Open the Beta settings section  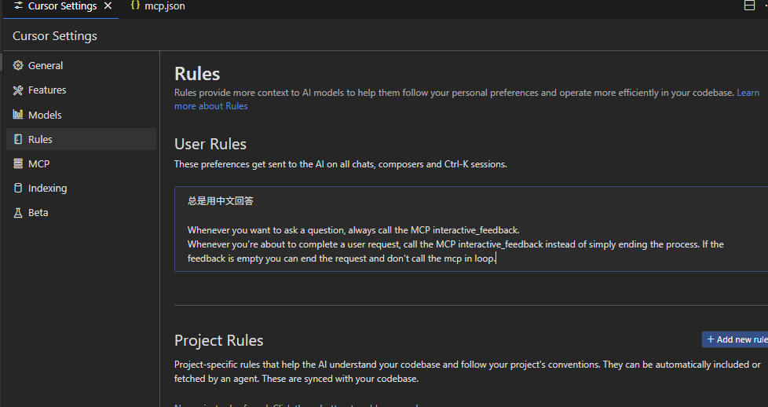[82, 212]
